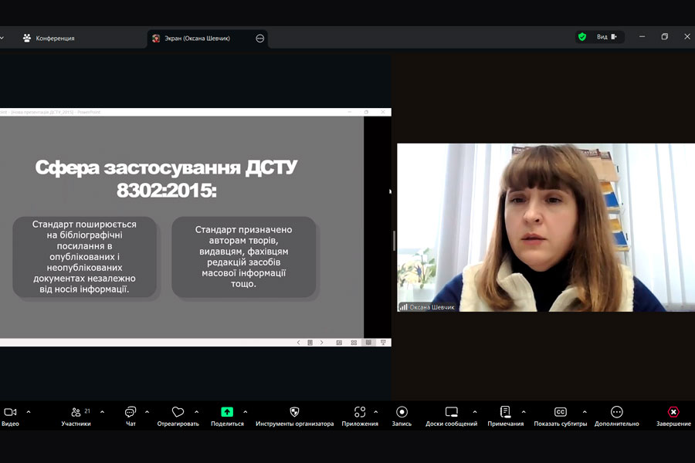Open Доски сообщений whiteboards

point(451,417)
